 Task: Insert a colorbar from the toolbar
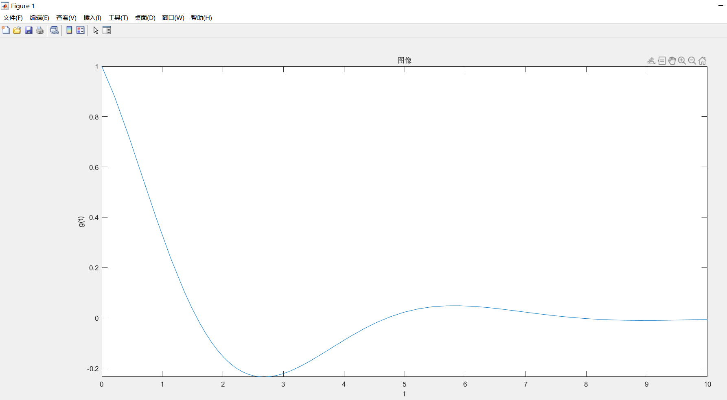pyautogui.click(x=69, y=30)
